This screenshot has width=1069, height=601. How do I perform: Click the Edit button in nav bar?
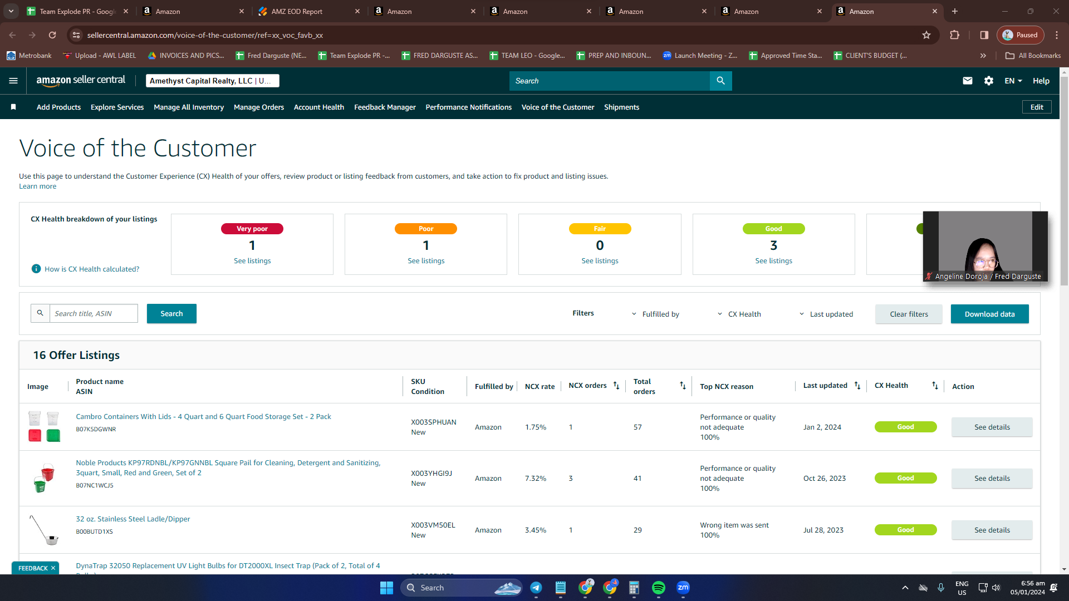click(1037, 107)
